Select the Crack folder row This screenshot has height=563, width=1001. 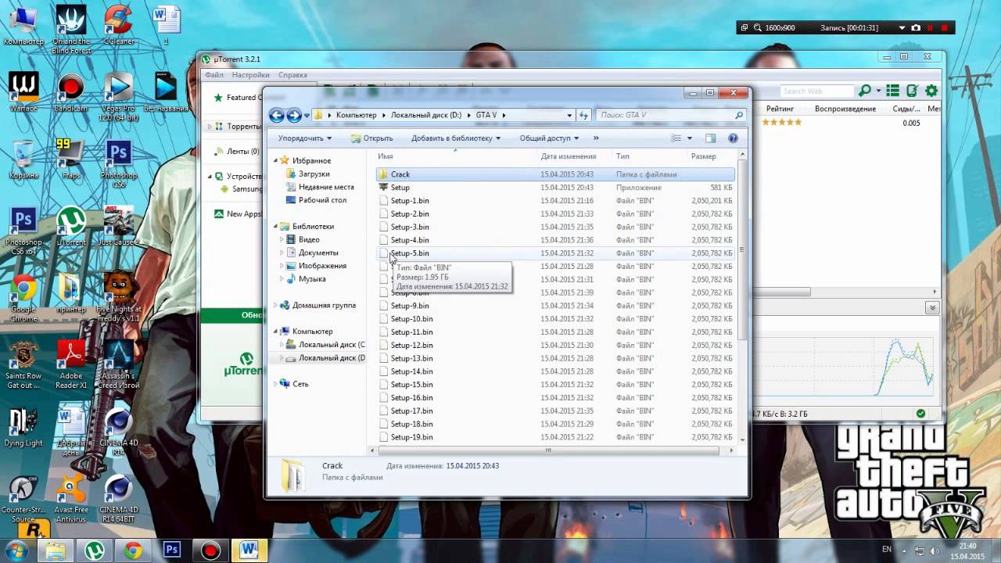pyautogui.click(x=555, y=174)
